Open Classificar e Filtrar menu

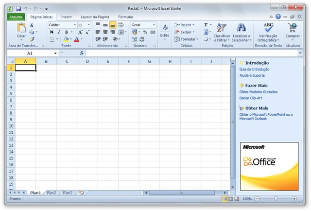pyautogui.click(x=222, y=32)
